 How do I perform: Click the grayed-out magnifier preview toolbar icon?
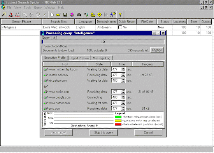[x=25, y=15]
